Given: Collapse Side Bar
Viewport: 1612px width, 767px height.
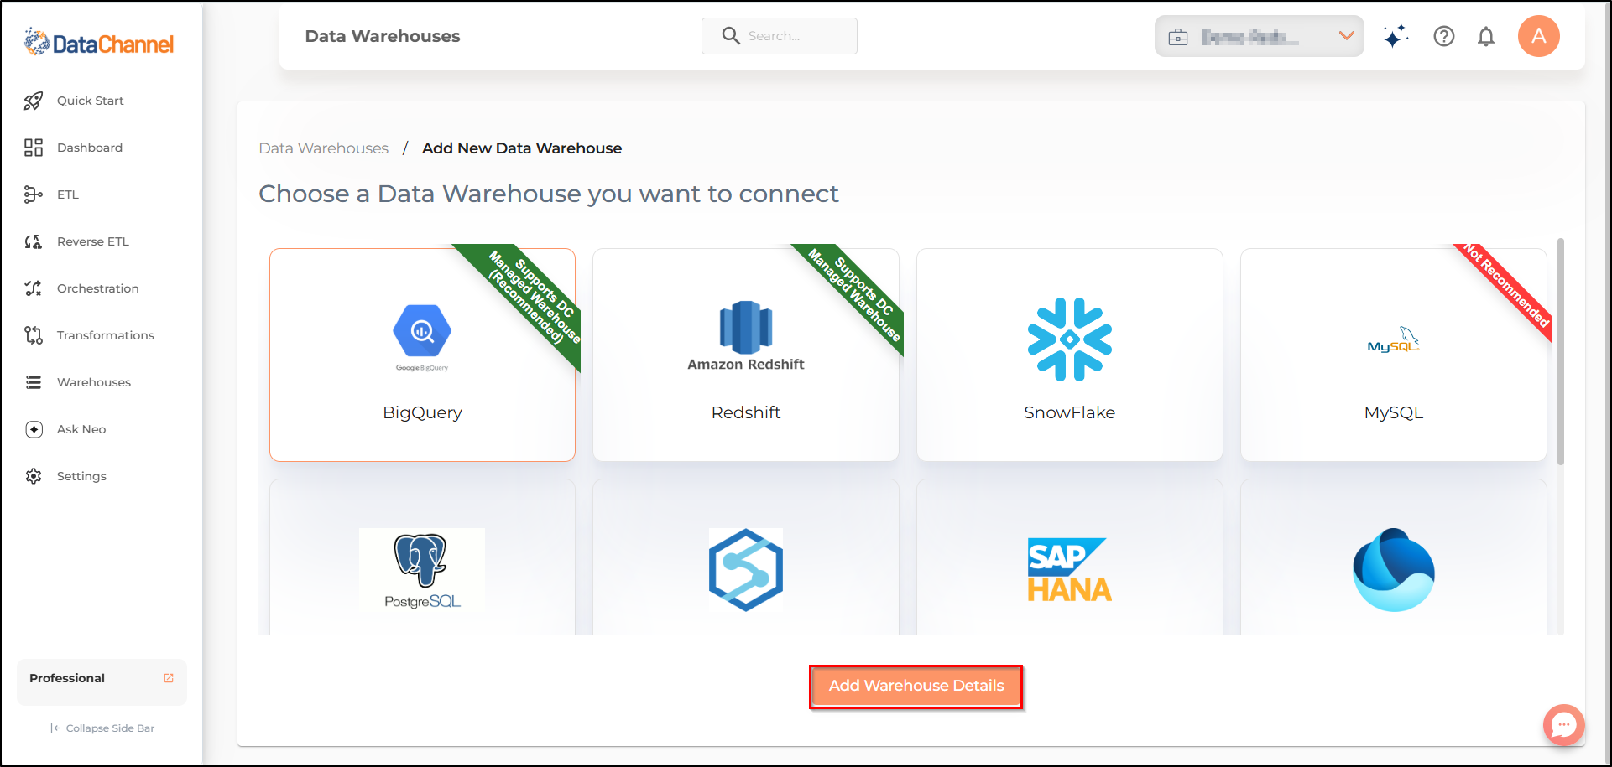Looking at the screenshot, I should coord(102,728).
